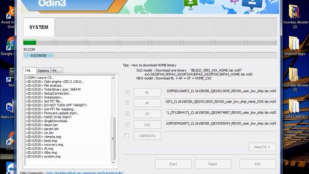Open the android apps desktop folder
This screenshot has height=174, width=309.
295,46
